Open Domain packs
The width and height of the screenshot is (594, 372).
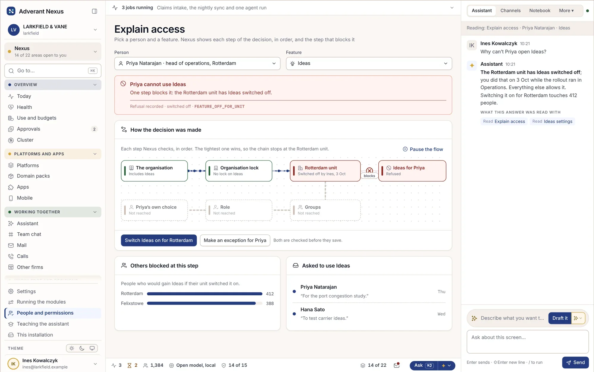tap(53, 176)
